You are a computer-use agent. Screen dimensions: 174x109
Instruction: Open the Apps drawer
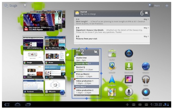[154, 5]
